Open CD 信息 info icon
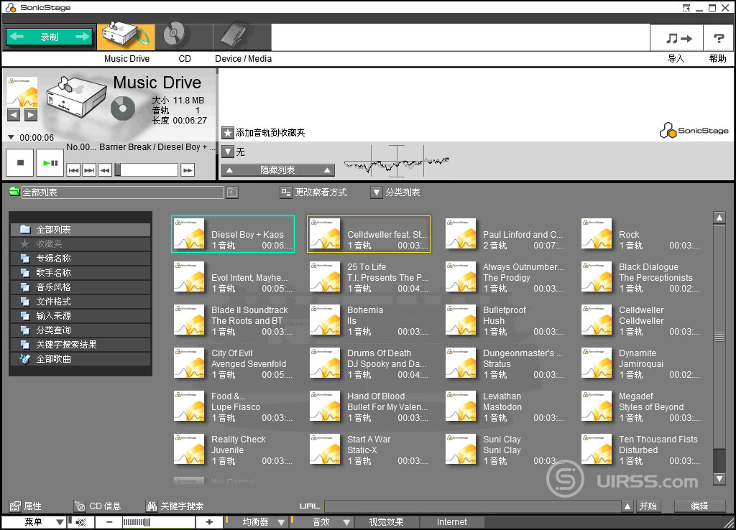The height and width of the screenshot is (530, 736). pyautogui.click(x=80, y=506)
